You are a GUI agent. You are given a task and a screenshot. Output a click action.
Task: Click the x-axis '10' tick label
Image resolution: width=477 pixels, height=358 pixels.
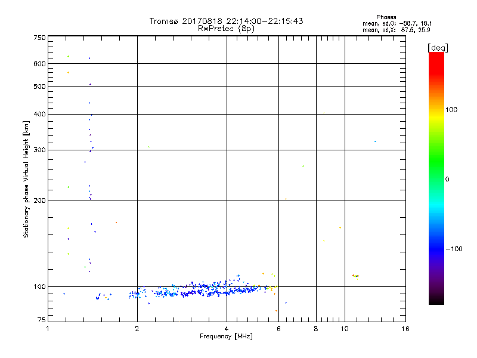[345, 329]
